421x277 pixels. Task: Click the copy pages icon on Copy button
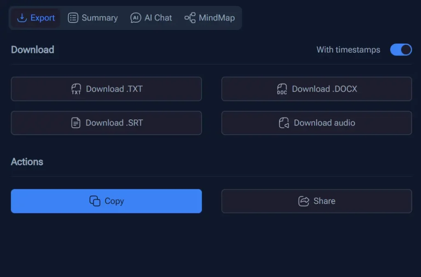95,201
